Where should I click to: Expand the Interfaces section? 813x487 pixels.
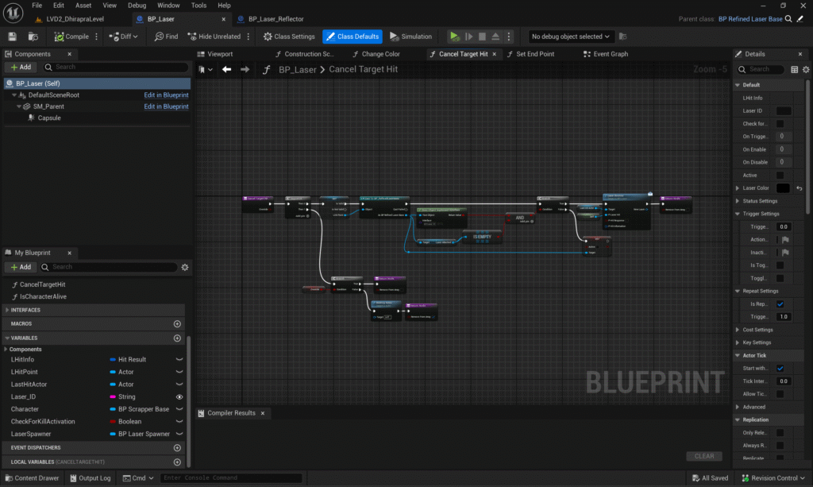coord(7,310)
